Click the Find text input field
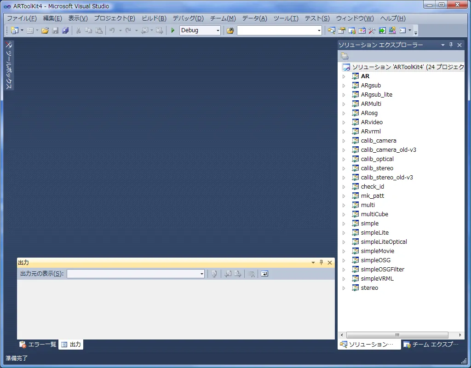The image size is (471, 368). tap(277, 30)
